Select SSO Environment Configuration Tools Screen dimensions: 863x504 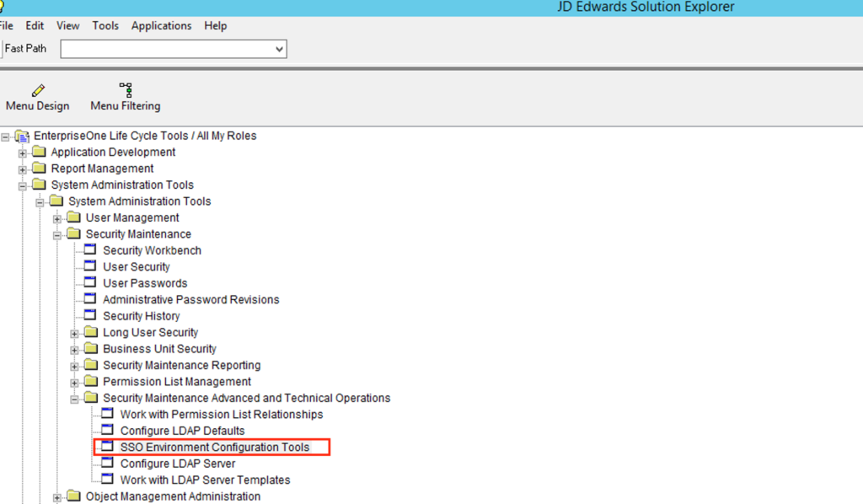tap(215, 447)
